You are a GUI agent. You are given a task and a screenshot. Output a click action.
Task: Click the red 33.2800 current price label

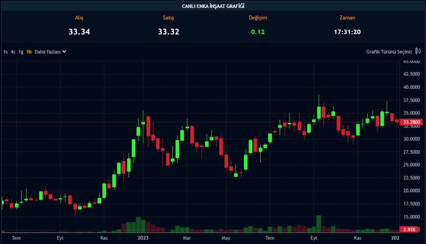point(411,122)
